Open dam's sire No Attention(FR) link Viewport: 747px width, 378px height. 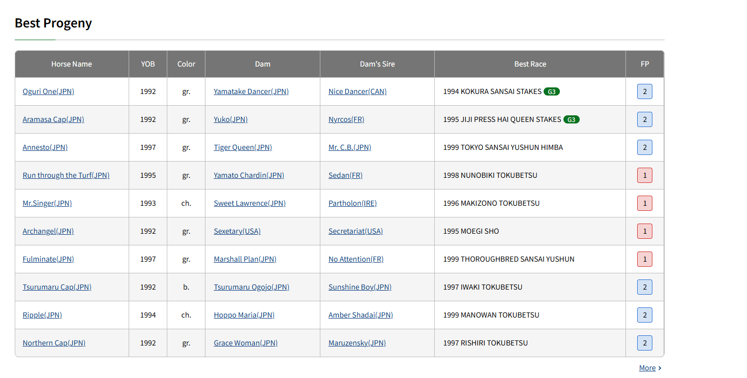click(356, 259)
